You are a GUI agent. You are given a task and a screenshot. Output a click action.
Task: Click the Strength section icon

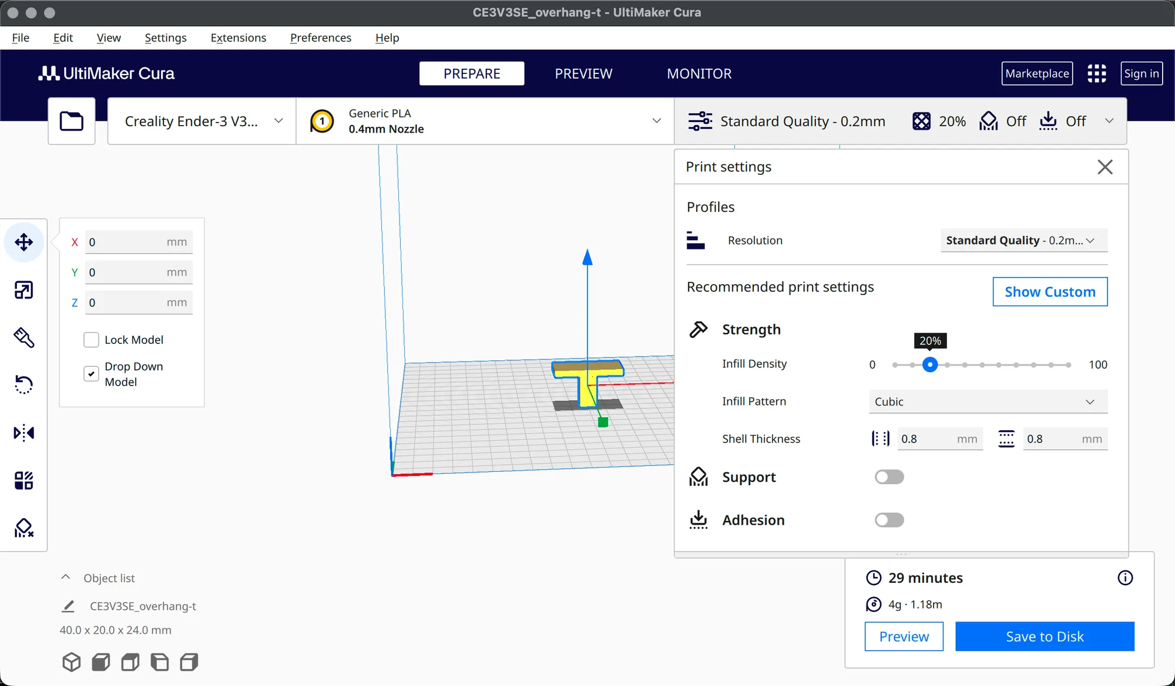pos(698,329)
